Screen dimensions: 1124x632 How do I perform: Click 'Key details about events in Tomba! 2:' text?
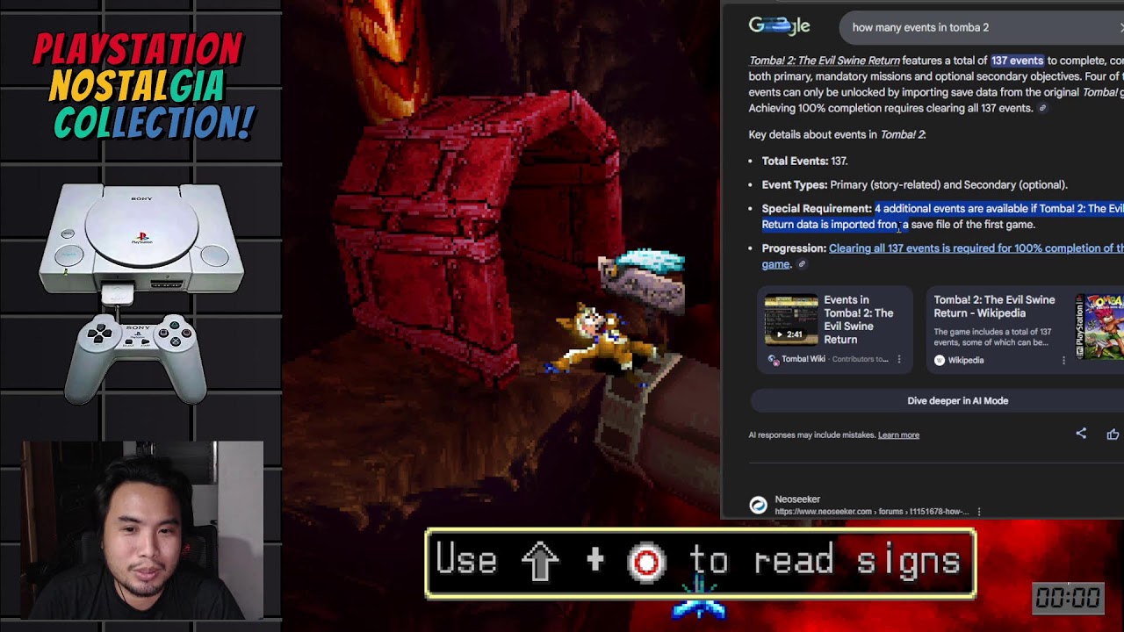[x=837, y=134]
